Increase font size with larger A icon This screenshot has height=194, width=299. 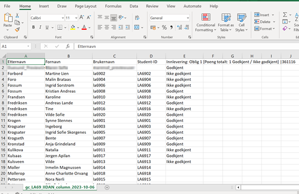pyautogui.click(x=81, y=17)
